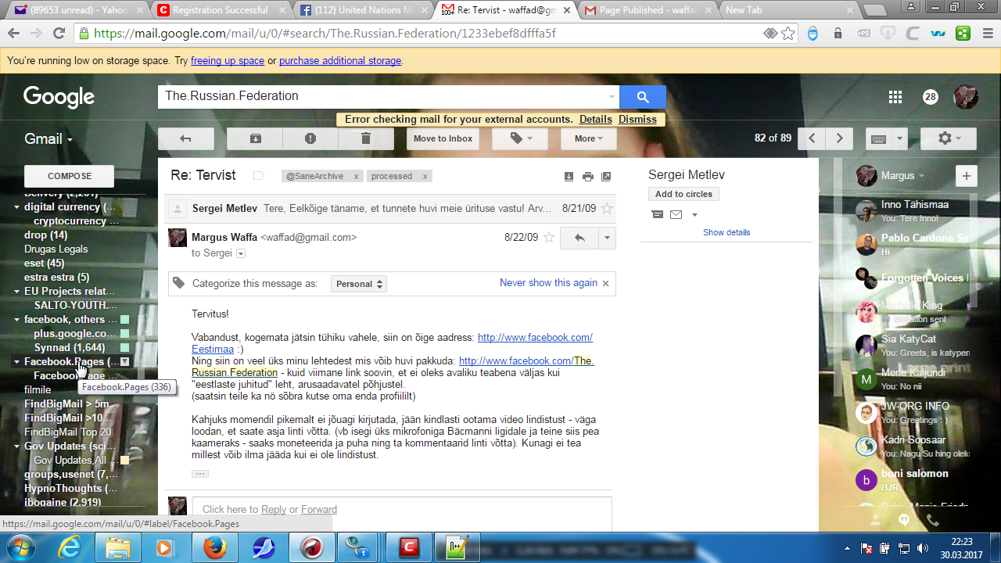Open Internet Explorer from the taskbar
Image resolution: width=1001 pixels, height=563 pixels.
[70, 547]
